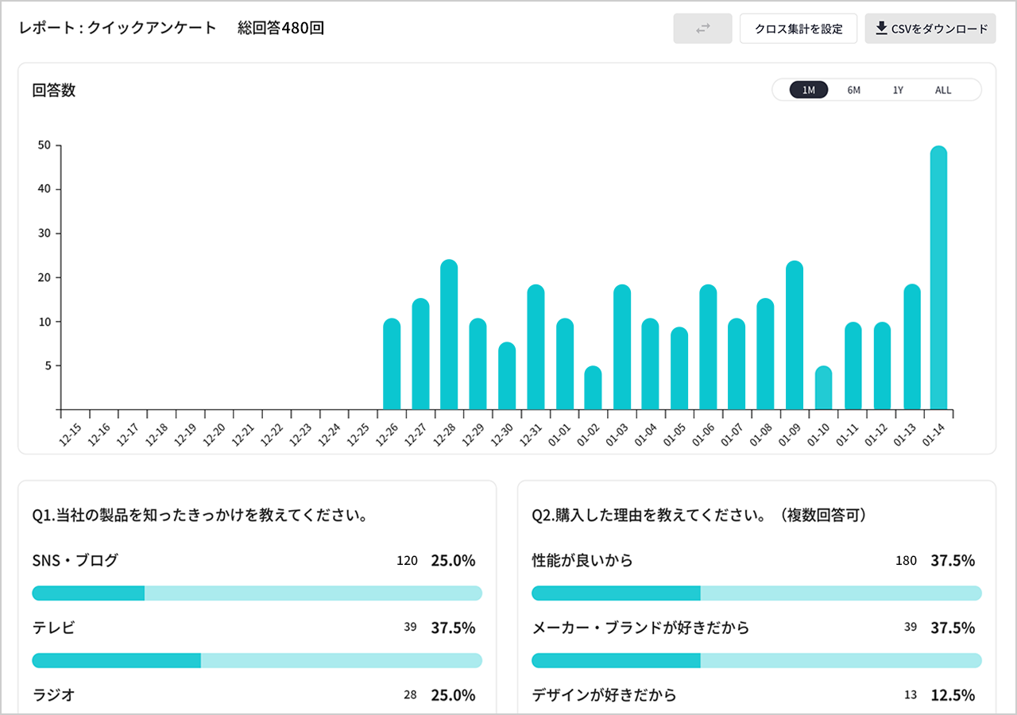The height and width of the screenshot is (715, 1017).
Task: Show ALL response history in the chart
Action: [x=942, y=90]
